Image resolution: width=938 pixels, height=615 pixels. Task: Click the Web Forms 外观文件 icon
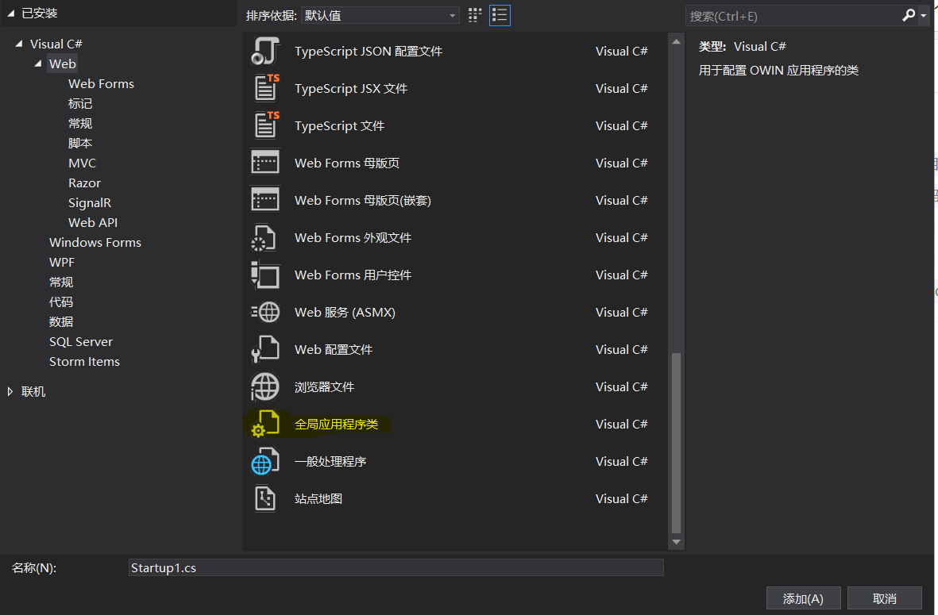264,238
